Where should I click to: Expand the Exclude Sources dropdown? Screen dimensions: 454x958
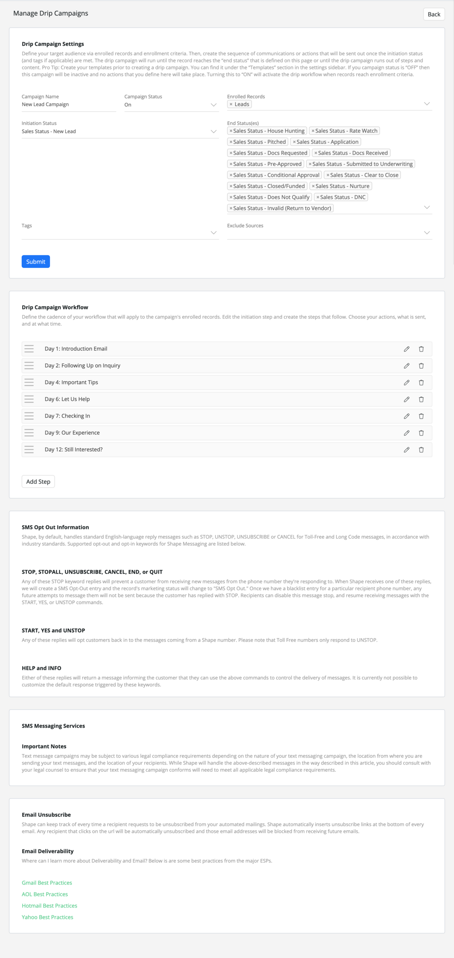point(329,233)
